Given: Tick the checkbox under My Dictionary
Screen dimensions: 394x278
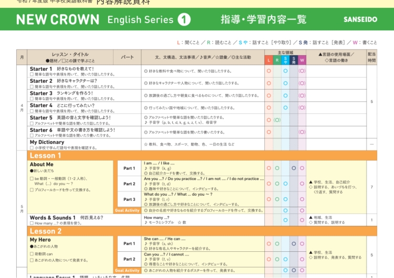Looking at the screenshot, I should click(x=32, y=148).
